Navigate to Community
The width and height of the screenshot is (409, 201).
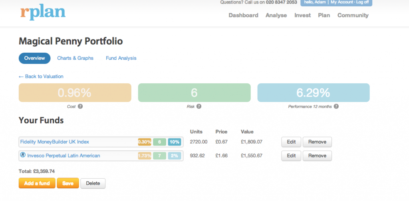pos(353,16)
